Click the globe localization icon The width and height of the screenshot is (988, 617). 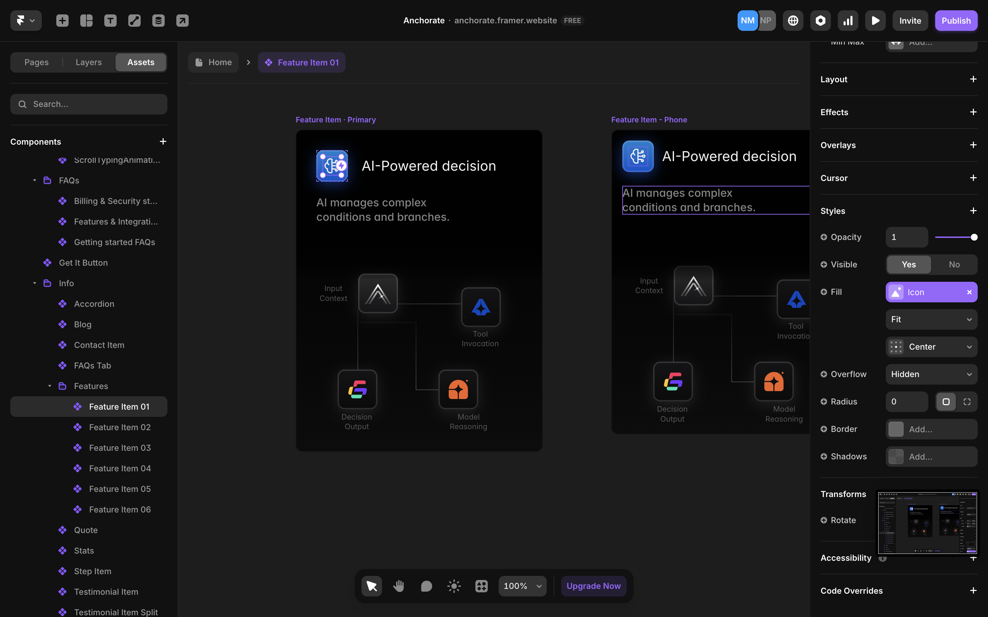793,21
